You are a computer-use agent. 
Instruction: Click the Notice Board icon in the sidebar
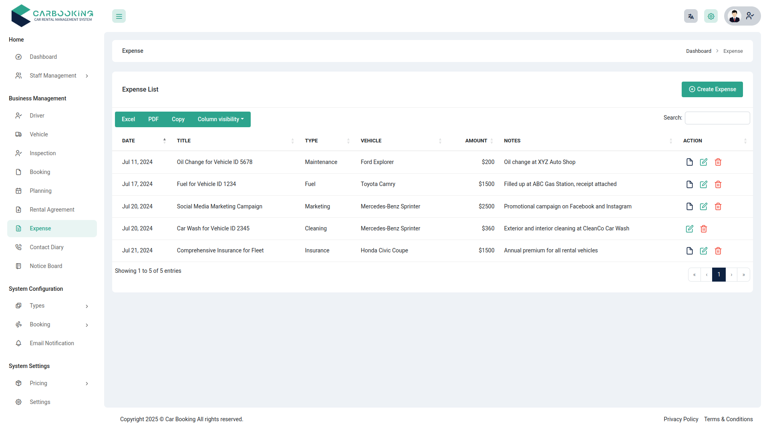18,266
